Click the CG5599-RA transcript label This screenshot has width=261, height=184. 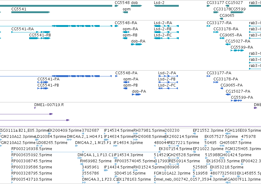pyautogui.click(x=242, y=47)
